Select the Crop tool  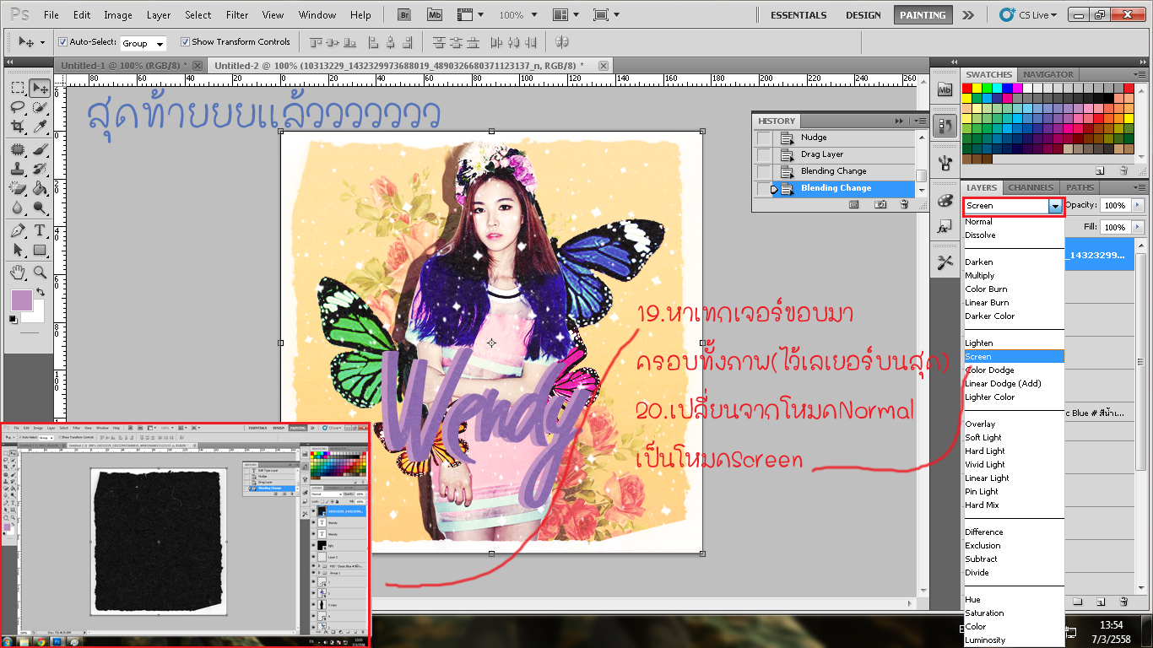click(x=17, y=127)
